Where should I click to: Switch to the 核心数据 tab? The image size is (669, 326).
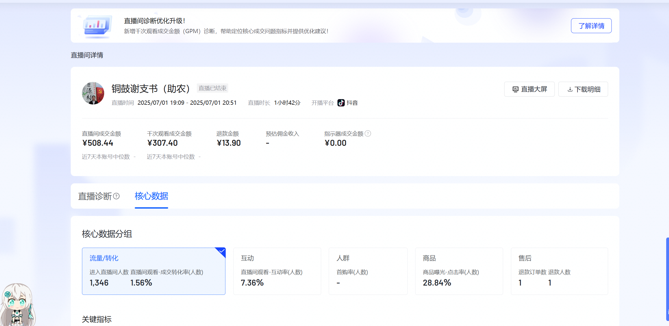pyautogui.click(x=151, y=196)
